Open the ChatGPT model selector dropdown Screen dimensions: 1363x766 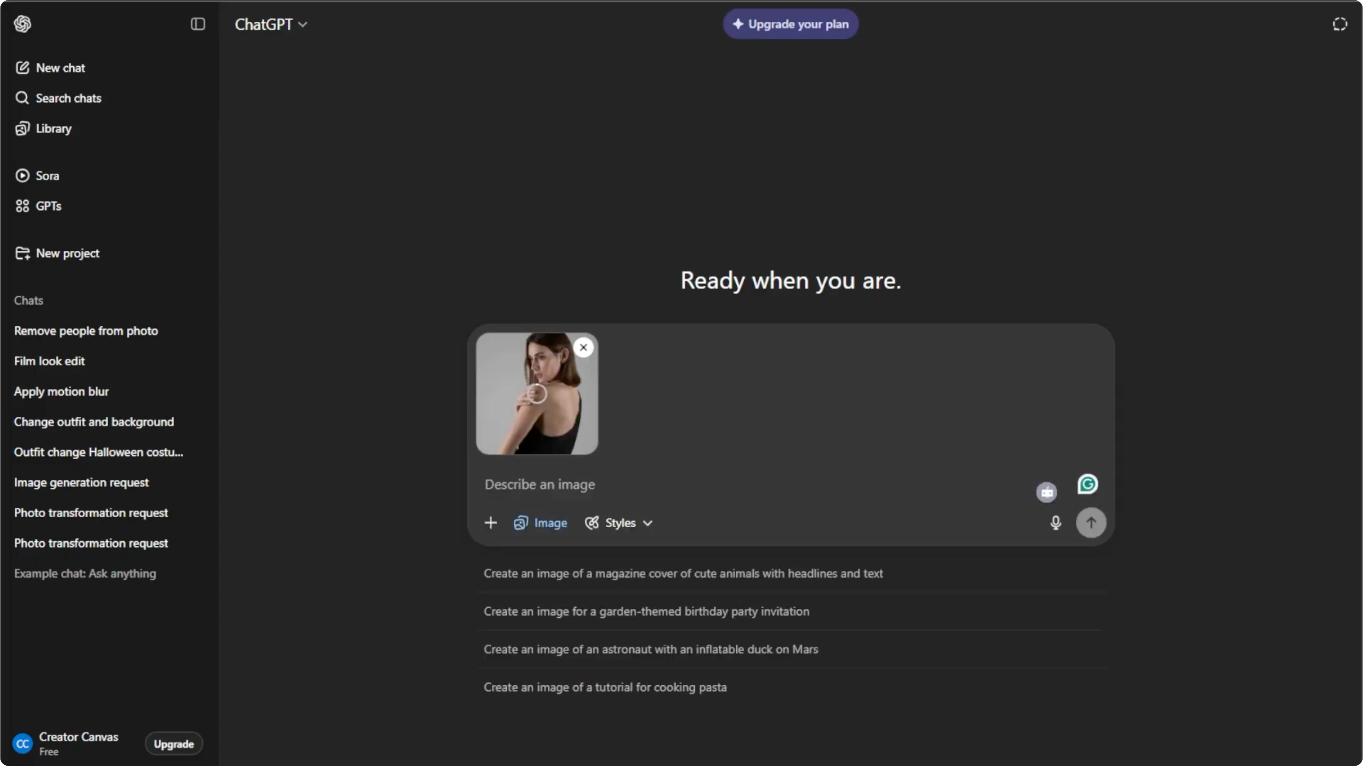pos(271,24)
